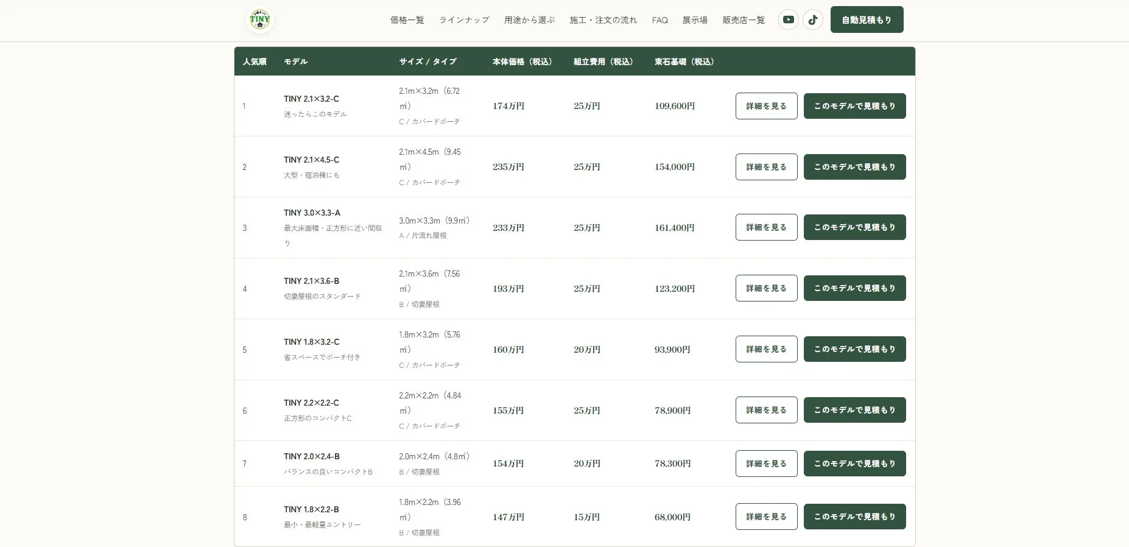The height and width of the screenshot is (547, 1129).
Task: Click the 154万円 price cell
Action: [x=508, y=464]
